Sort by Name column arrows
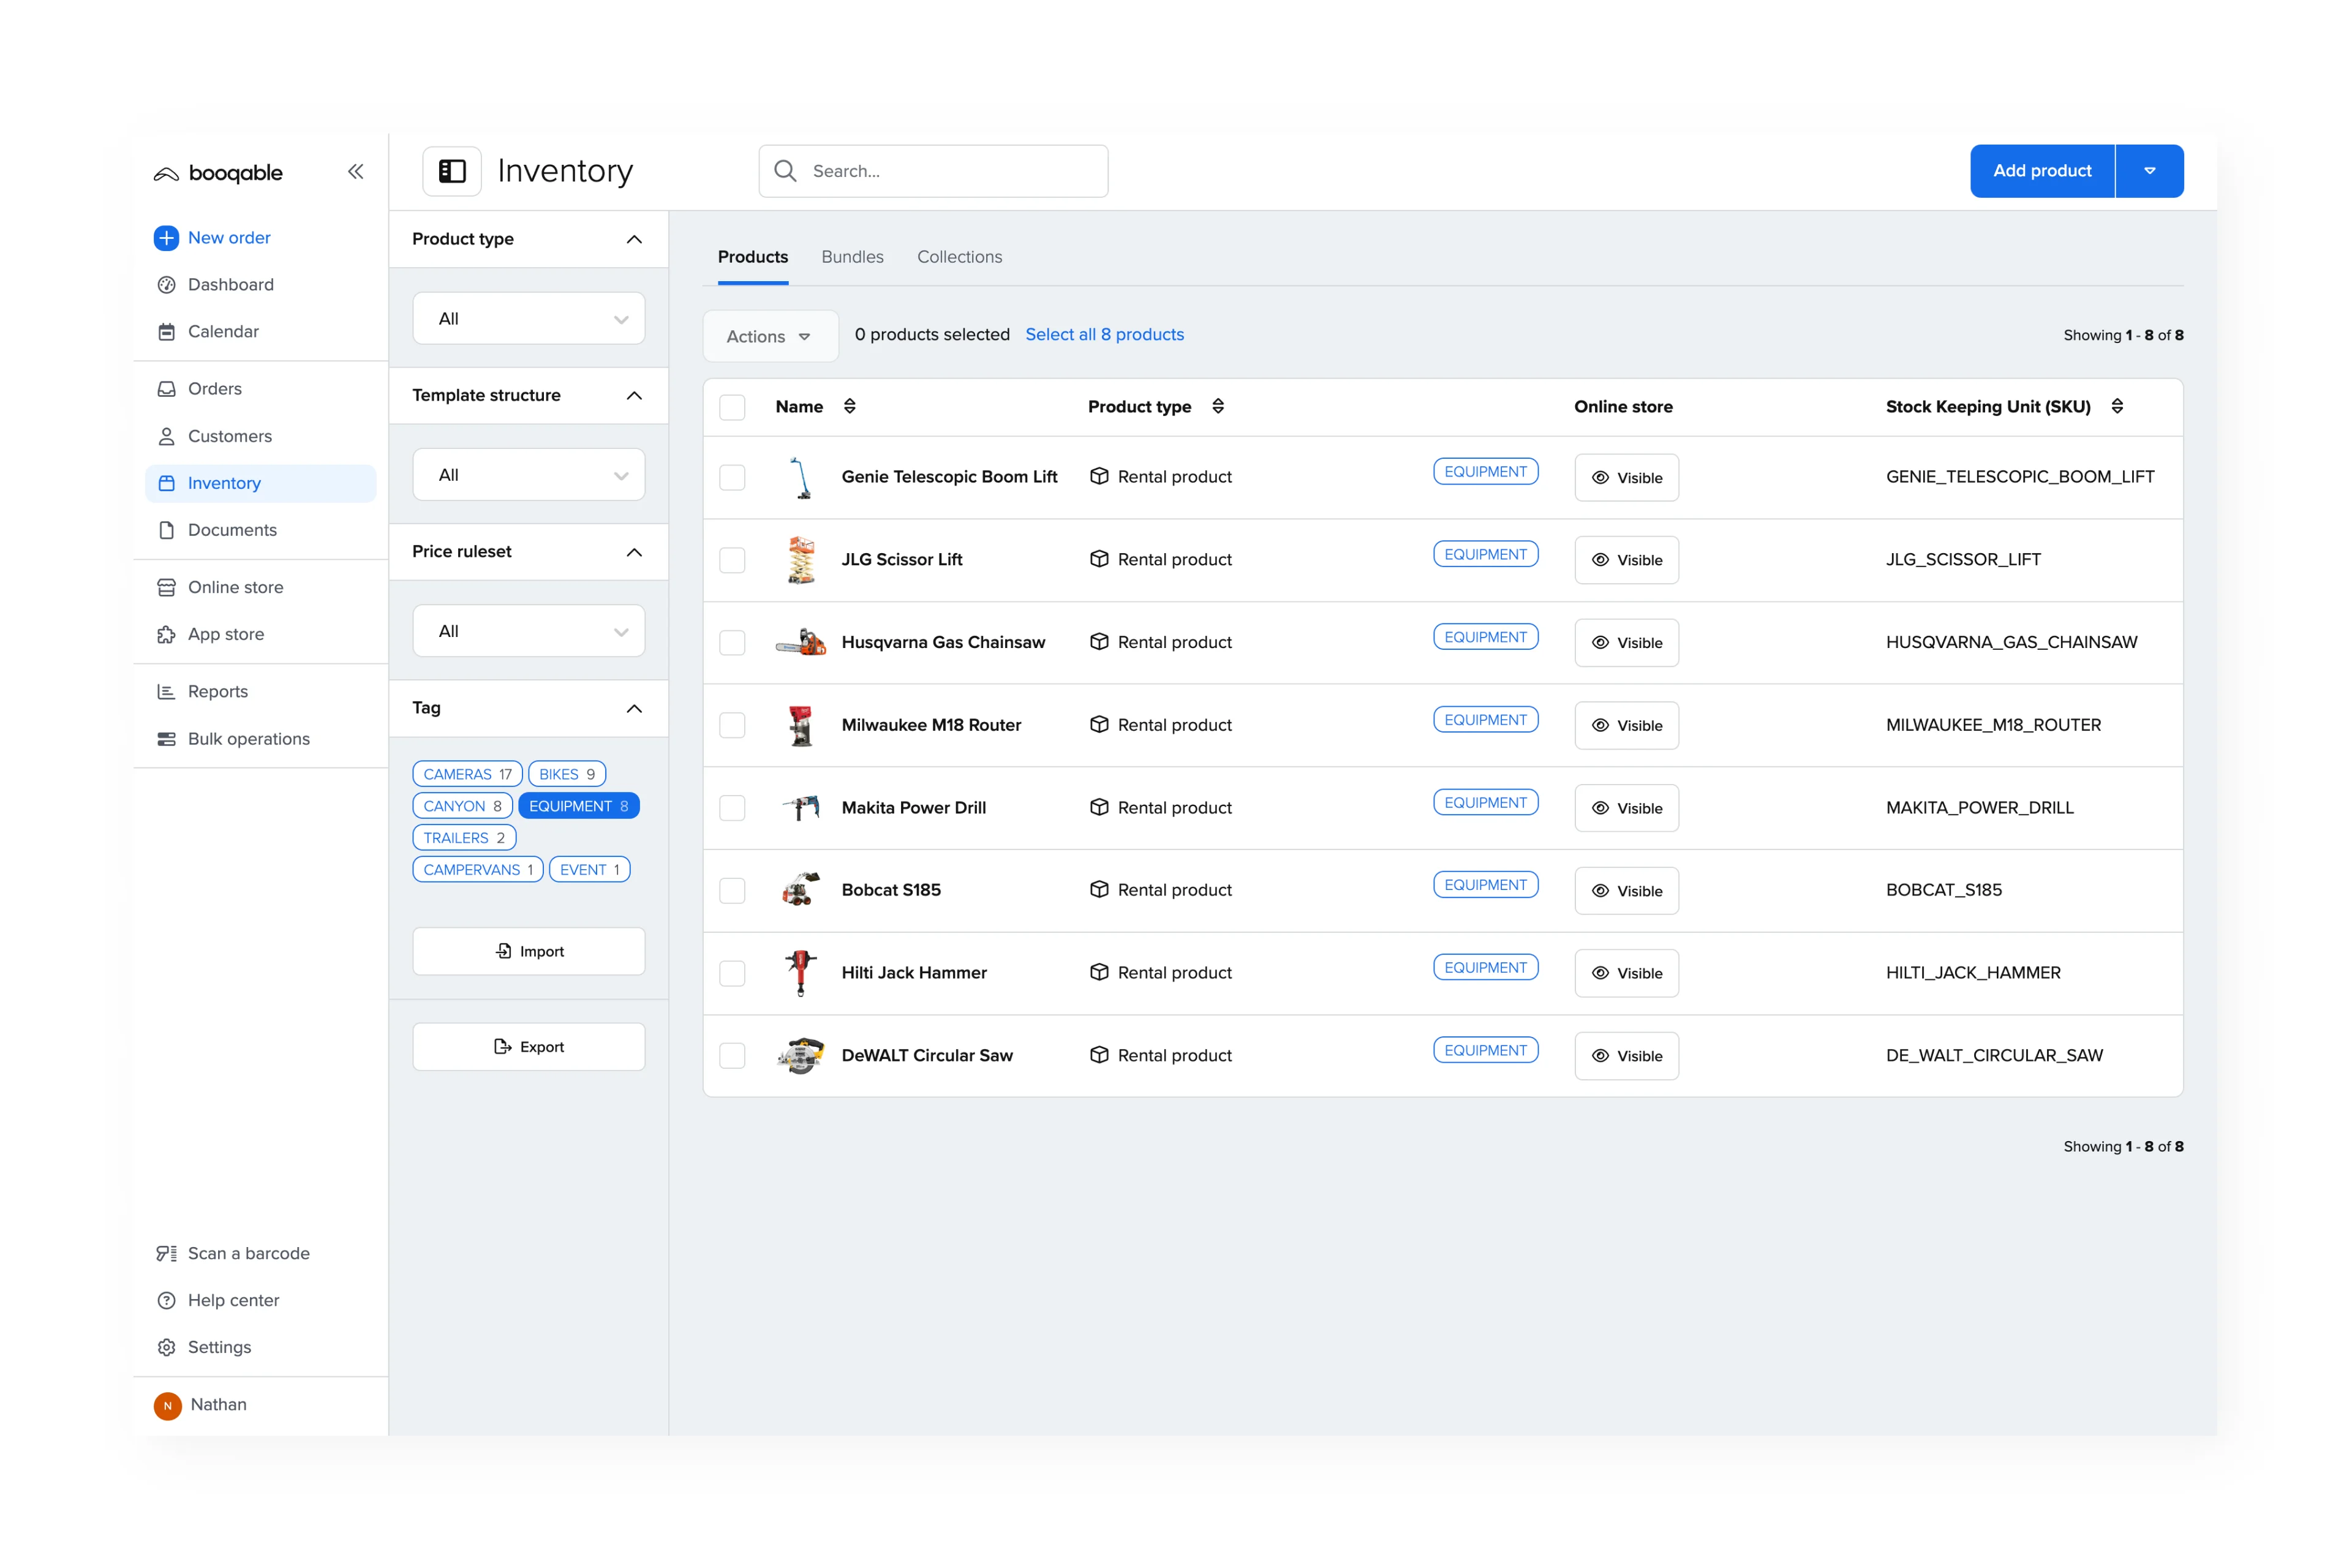 (x=849, y=406)
